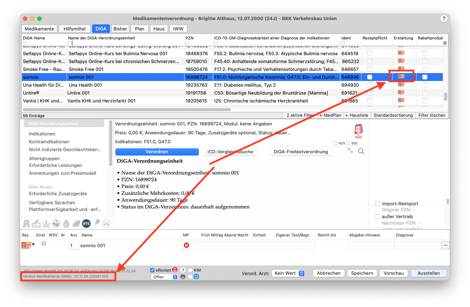Image resolution: width=470 pixels, height=307 pixels.
Task: Click the Ausstellen button
Action: click(429, 273)
